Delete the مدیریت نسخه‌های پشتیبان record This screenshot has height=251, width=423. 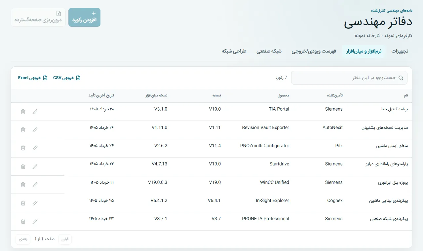pos(23,130)
